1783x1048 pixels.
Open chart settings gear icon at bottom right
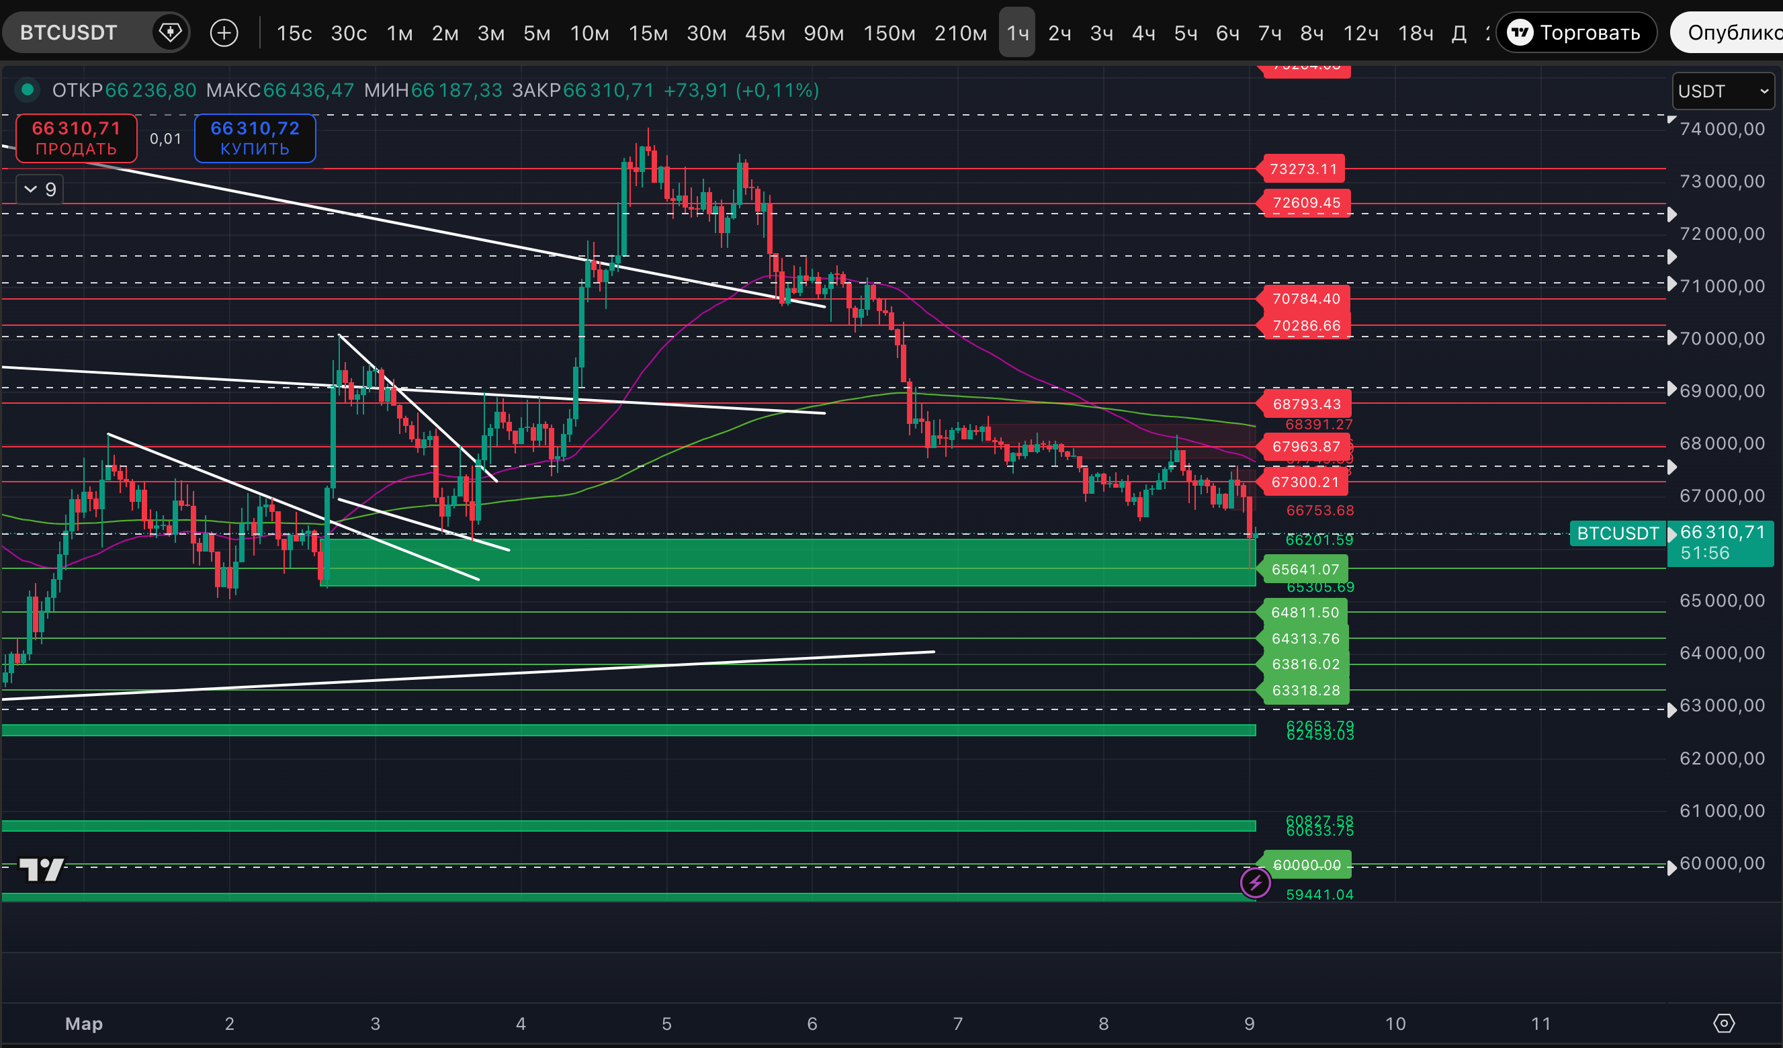pos(1724,1023)
